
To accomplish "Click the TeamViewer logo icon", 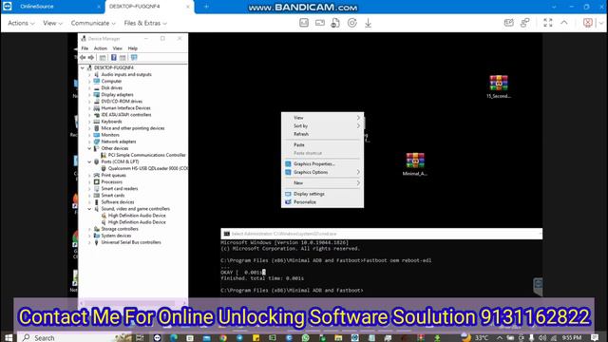I will coord(7,7).
